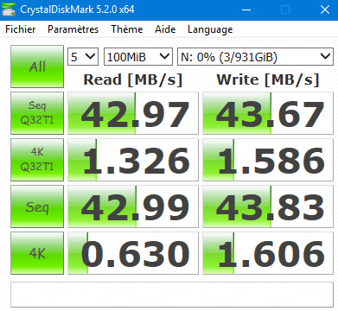Click the CrystalDiskMark app icon in title bar

(8, 10)
